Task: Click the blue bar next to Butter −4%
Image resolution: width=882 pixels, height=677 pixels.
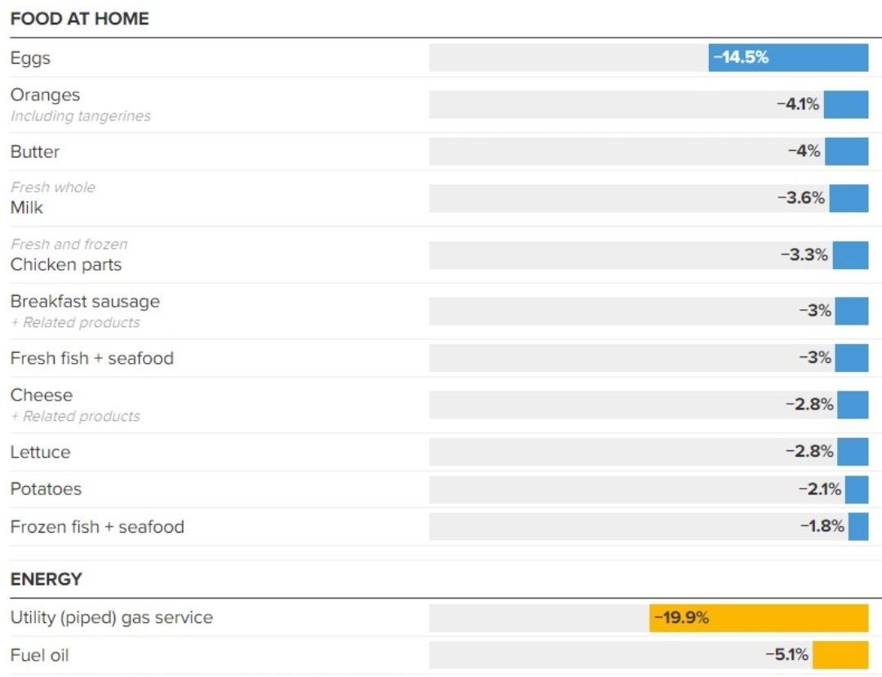Action: tap(847, 152)
